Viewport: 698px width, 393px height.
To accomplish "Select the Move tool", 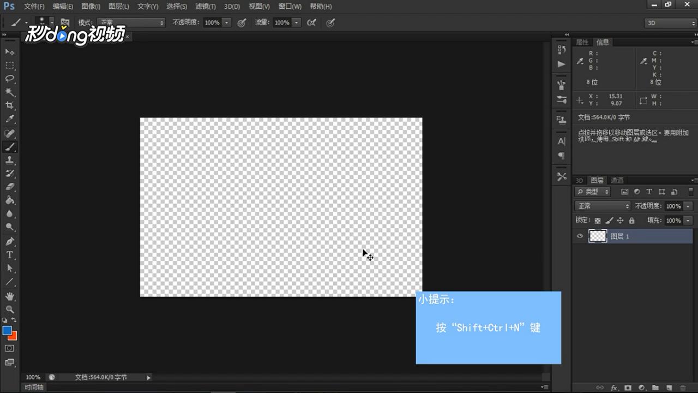I will (x=10, y=52).
